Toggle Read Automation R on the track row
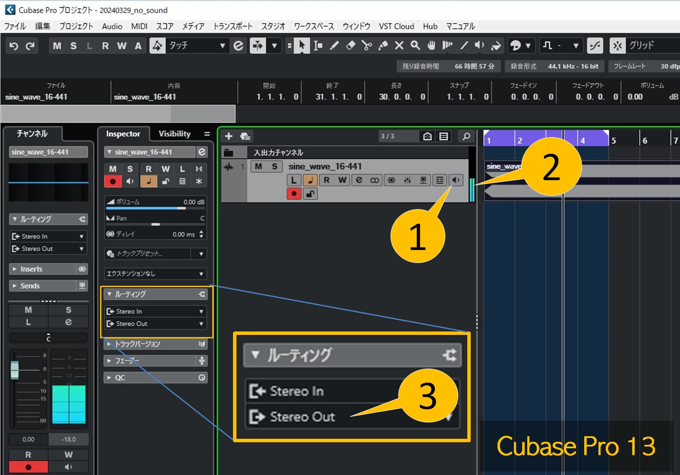Image resolution: width=680 pixels, height=475 pixels. pos(327,180)
